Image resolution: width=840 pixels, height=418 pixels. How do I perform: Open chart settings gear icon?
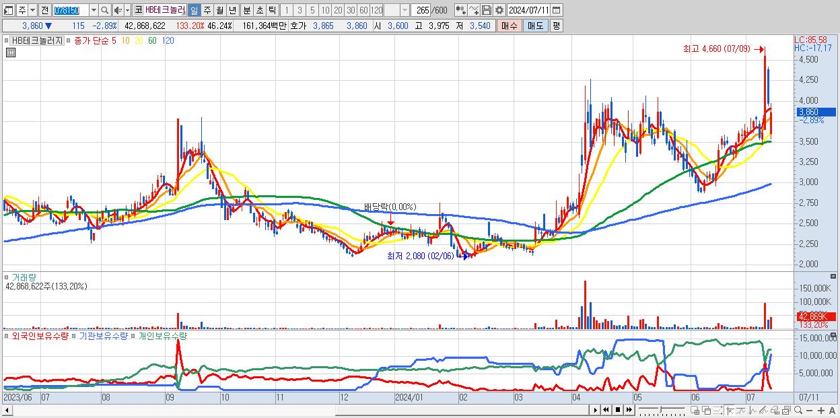(499, 10)
